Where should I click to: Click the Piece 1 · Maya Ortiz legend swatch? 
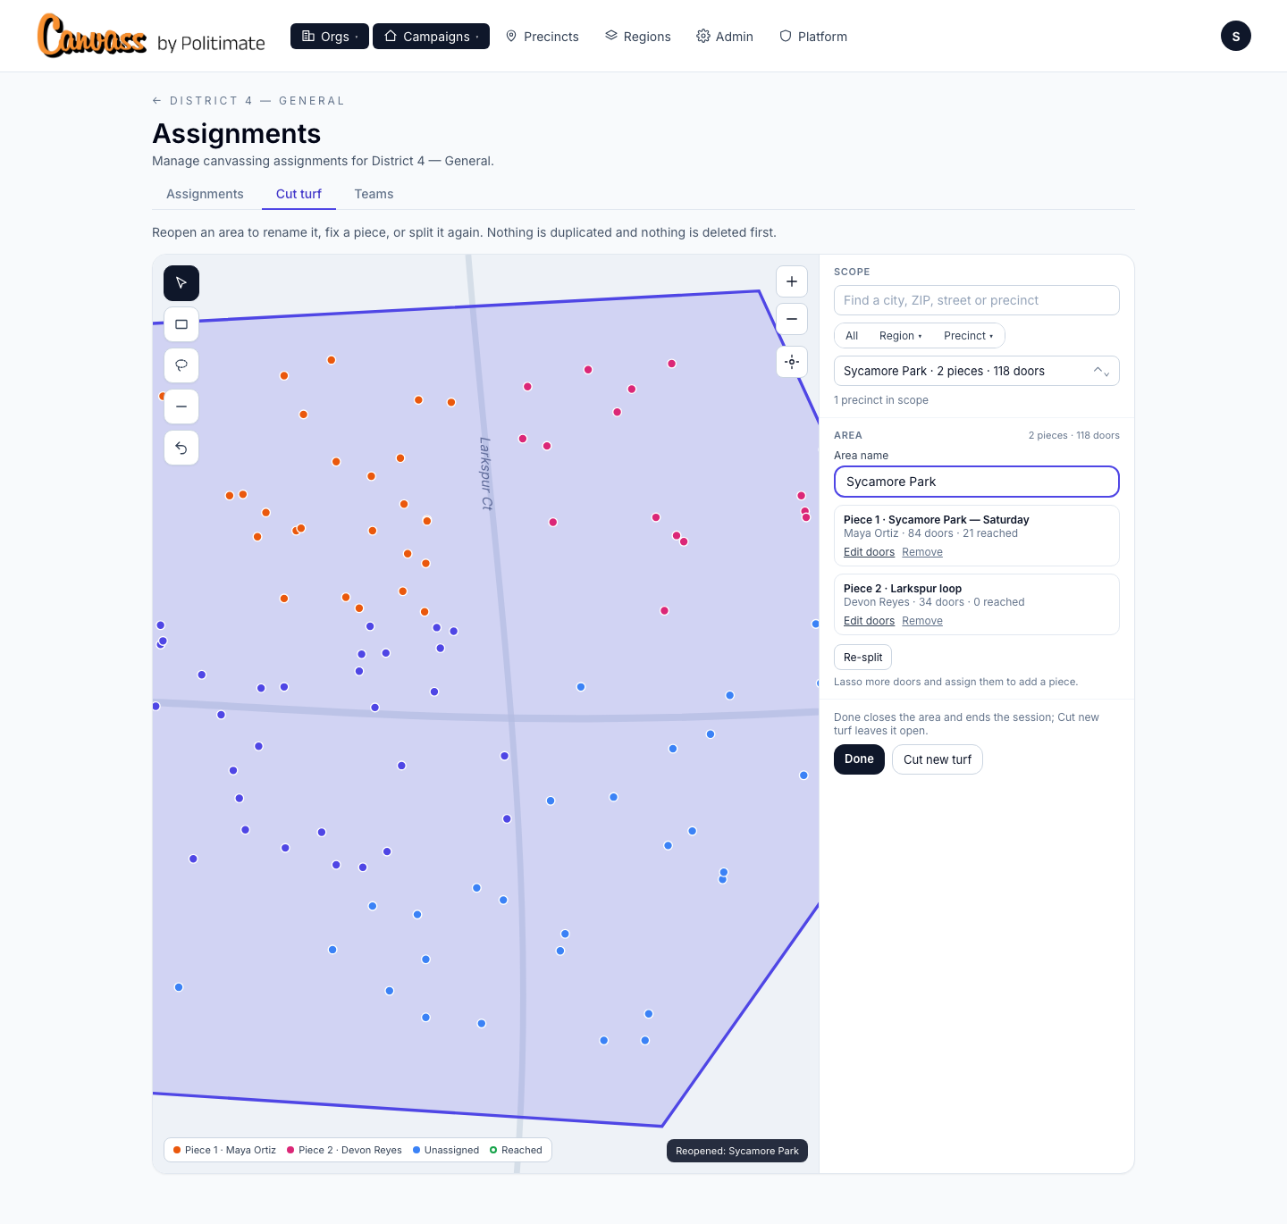tap(177, 1150)
